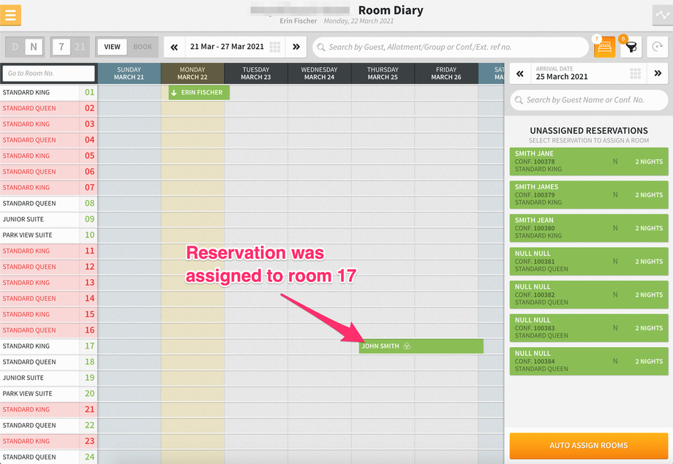
Task: Open the Erin Fischer reservation in room 01
Action: (x=199, y=93)
